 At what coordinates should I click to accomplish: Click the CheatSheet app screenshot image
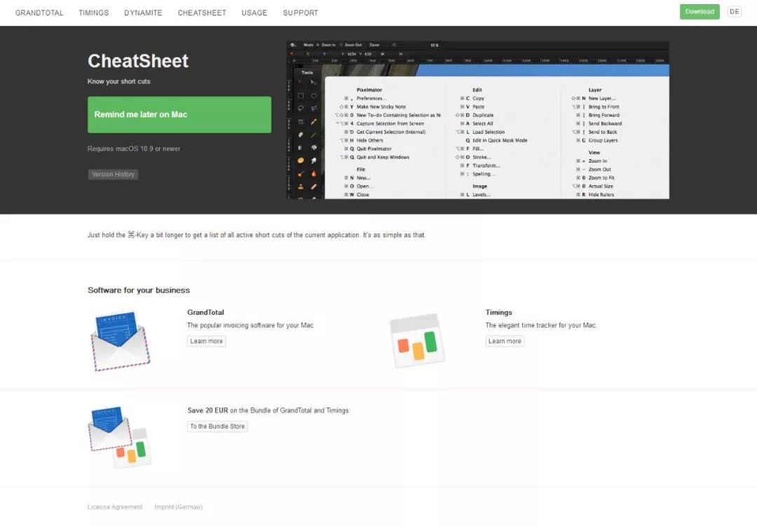[478, 120]
